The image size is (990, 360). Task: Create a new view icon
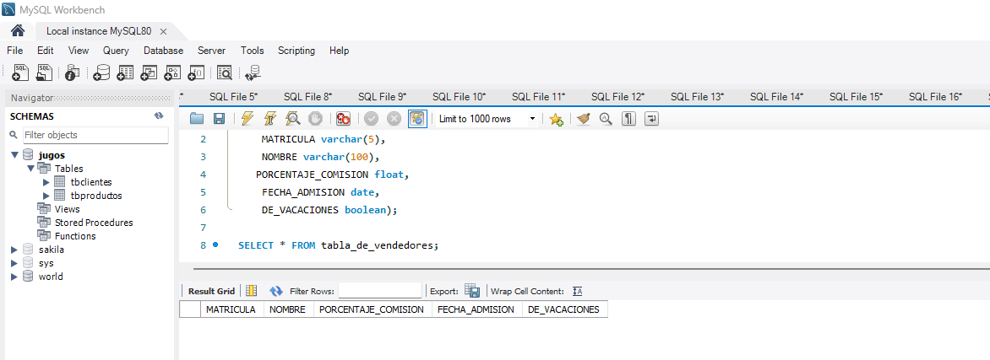tap(149, 73)
